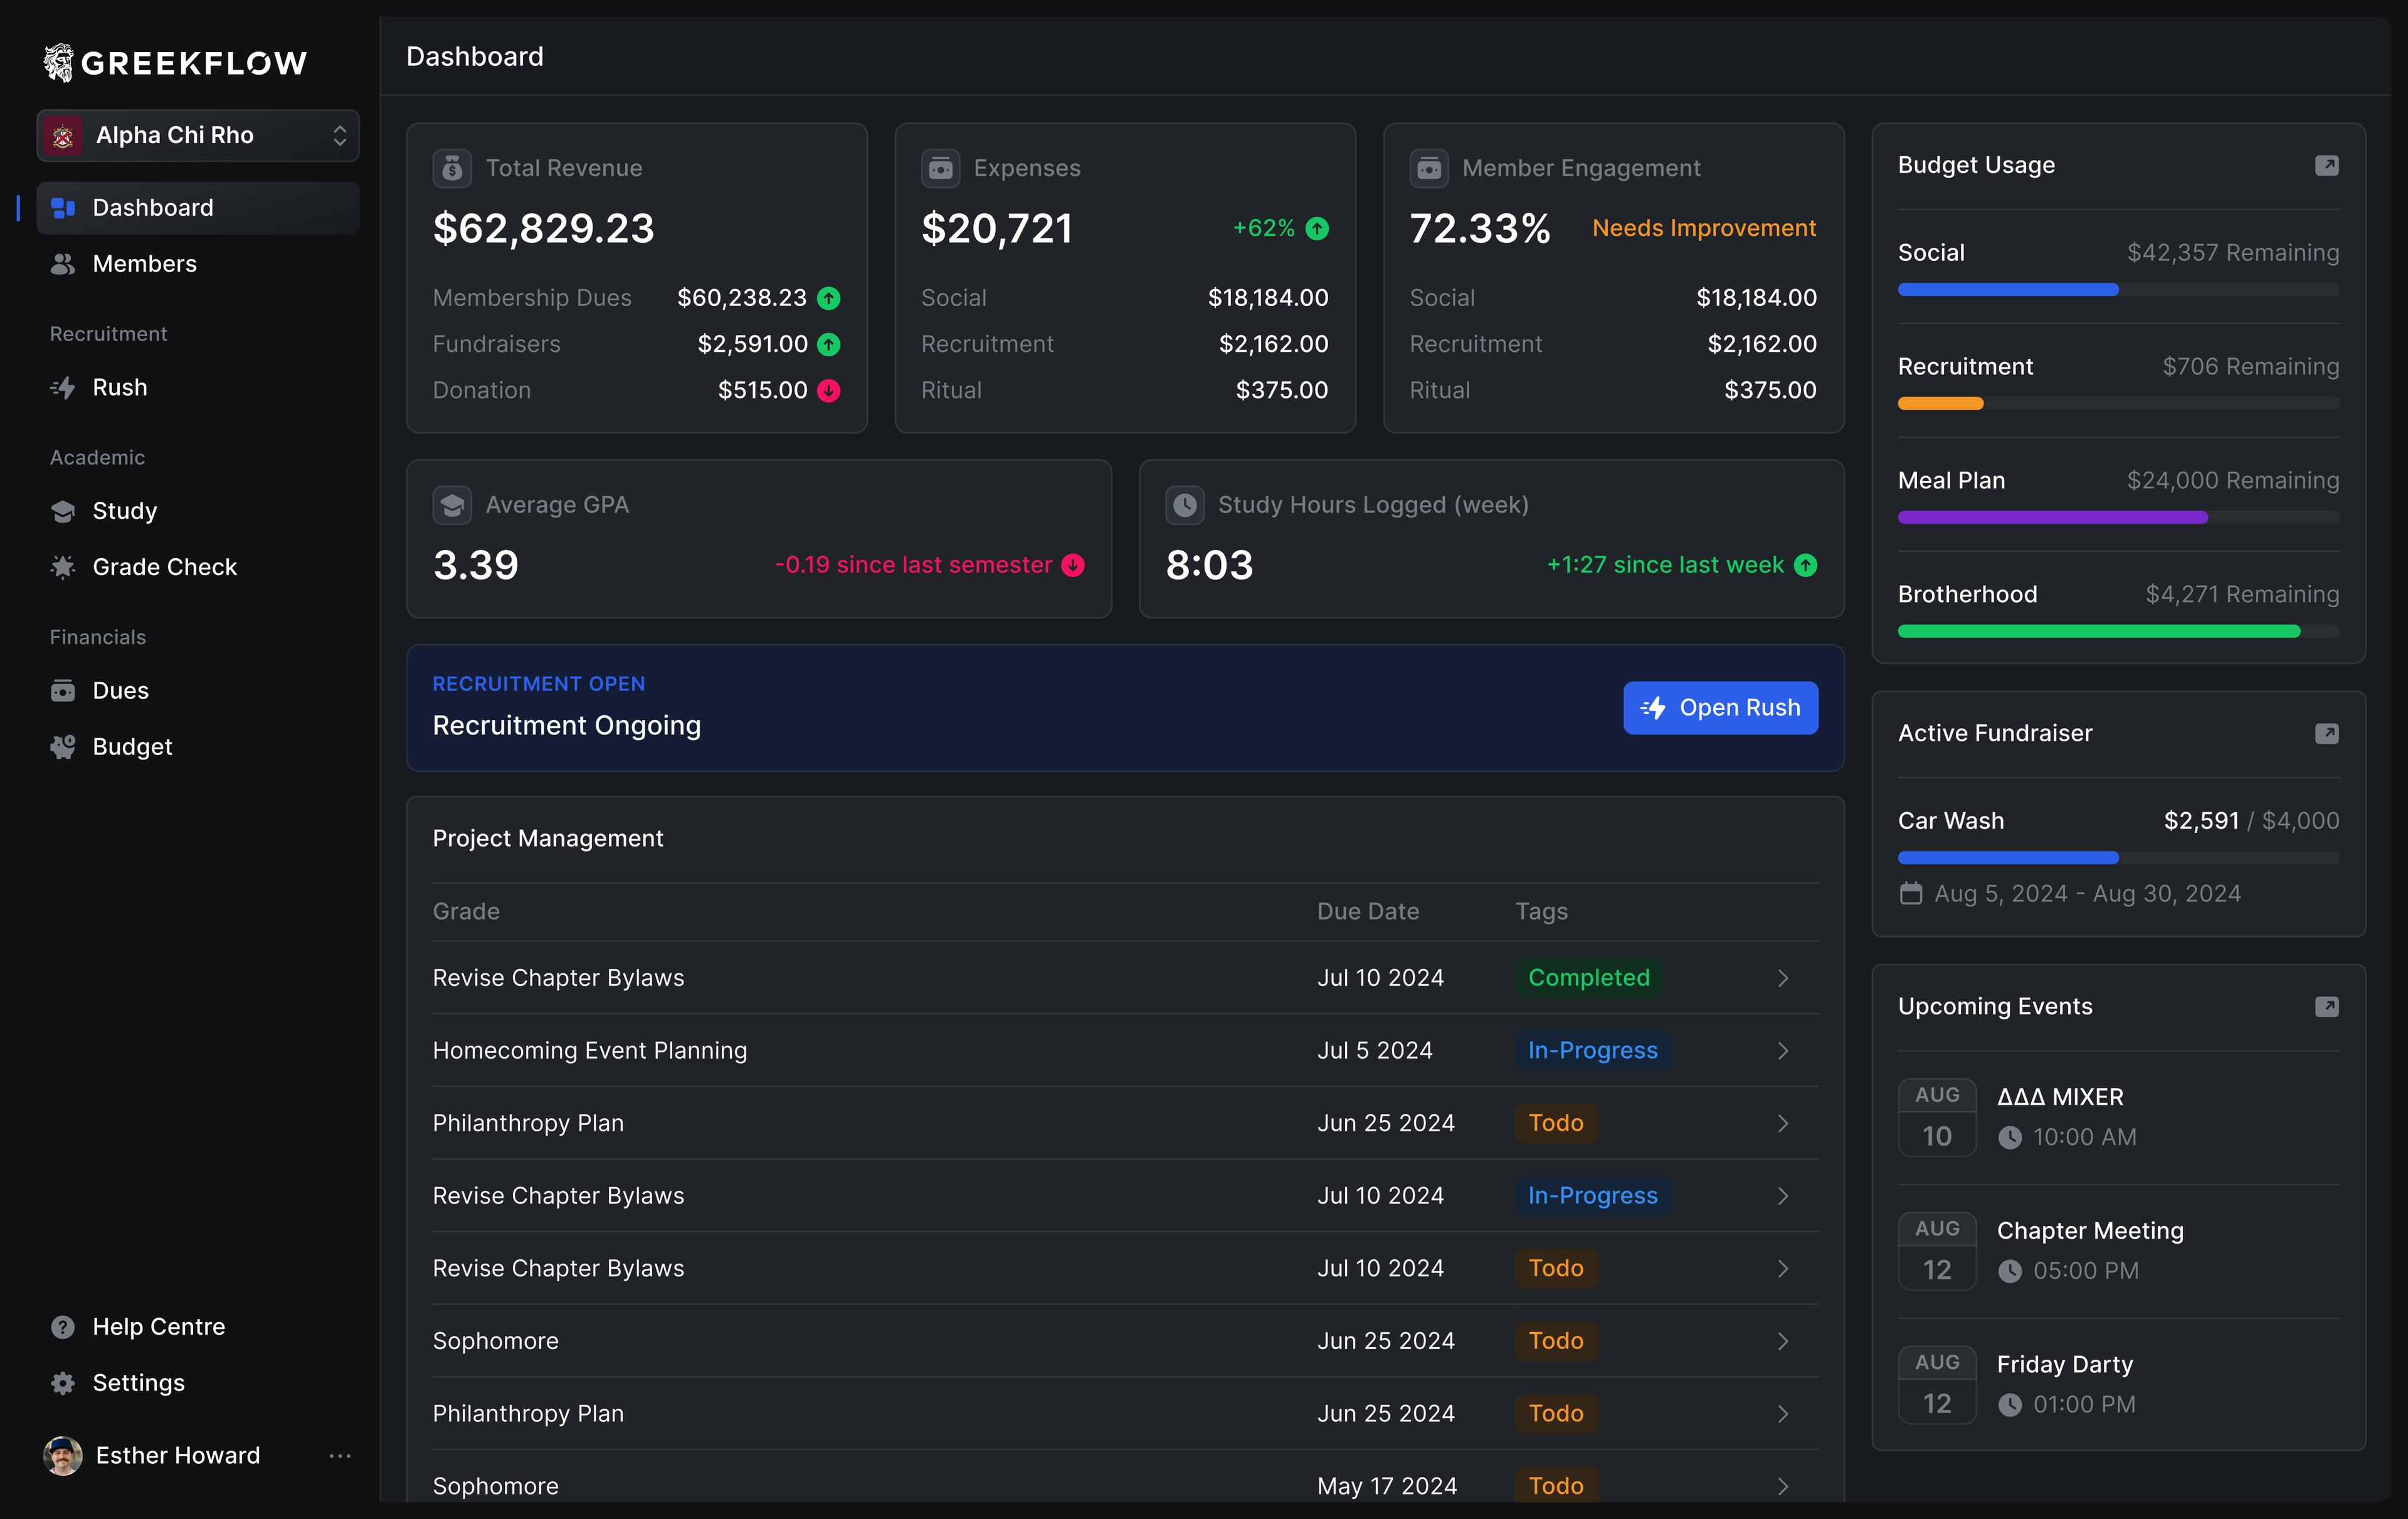Expand the In-Progress Revise Chapter Bylaws chevron
Image resolution: width=2408 pixels, height=1519 pixels.
coord(1782,1196)
